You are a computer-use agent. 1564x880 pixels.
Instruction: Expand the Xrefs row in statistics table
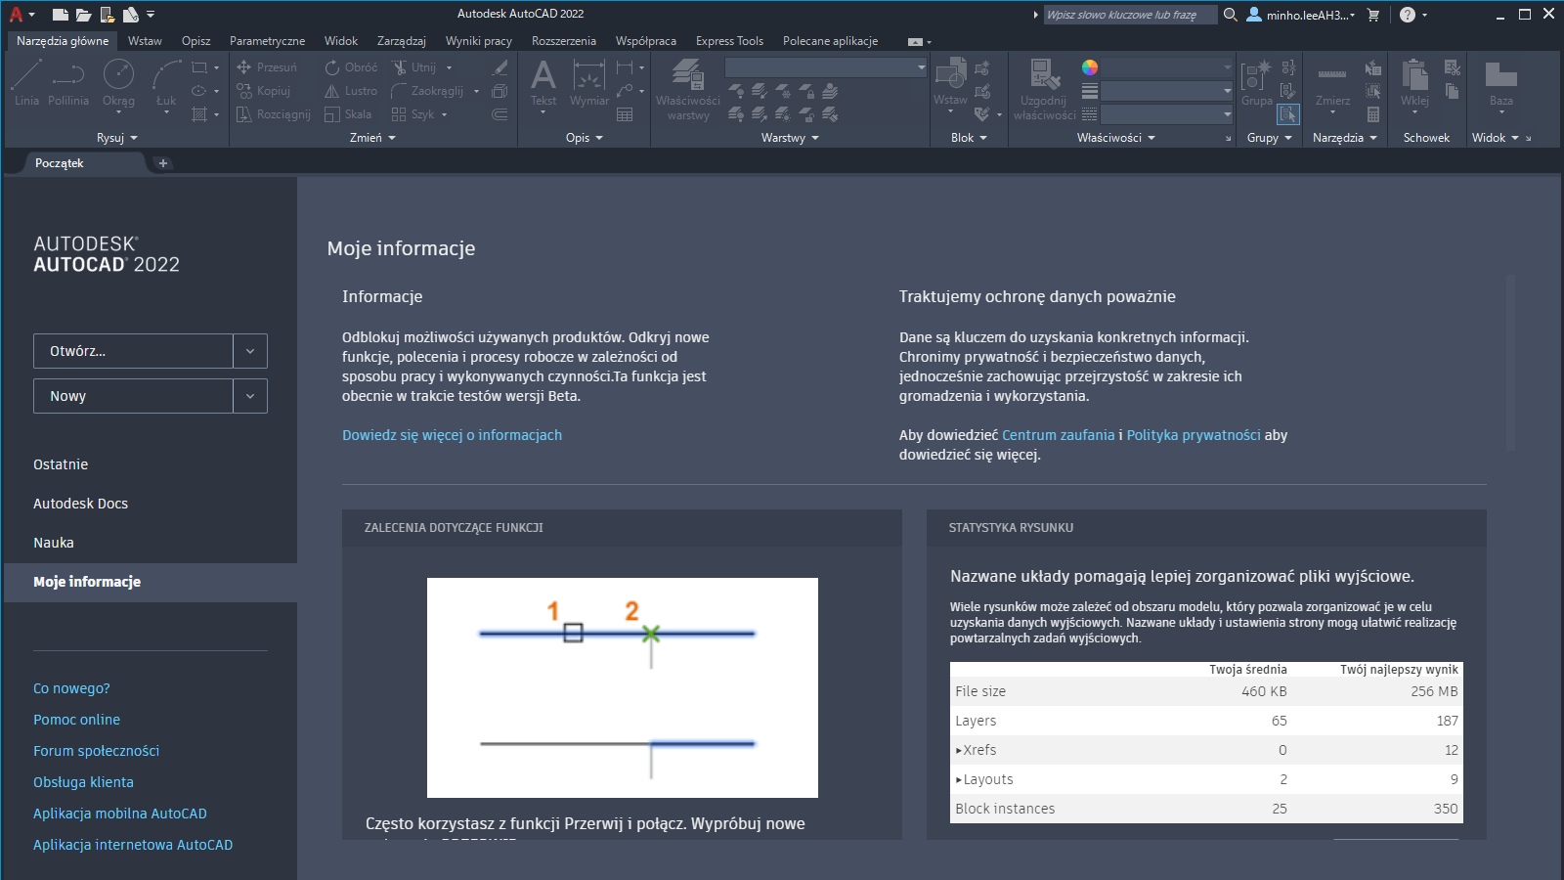point(959,750)
